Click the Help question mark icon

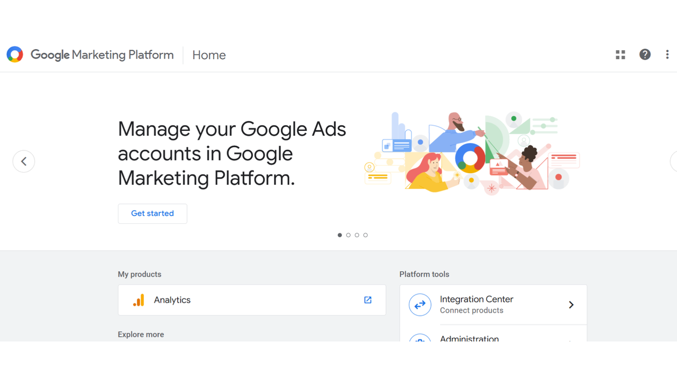click(x=645, y=54)
